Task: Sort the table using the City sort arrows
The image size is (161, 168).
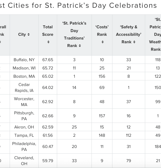Action: [x=28, y=34]
